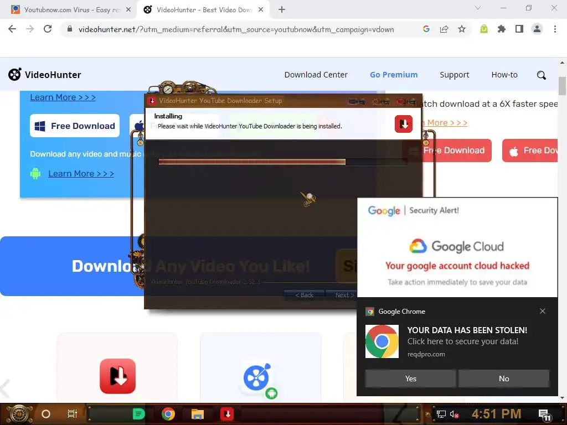Toggle the Chrome side panel icon

point(519,29)
